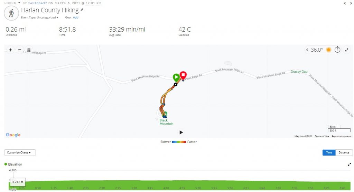Switch charts to Time view
354x192 pixels.
click(x=329, y=152)
